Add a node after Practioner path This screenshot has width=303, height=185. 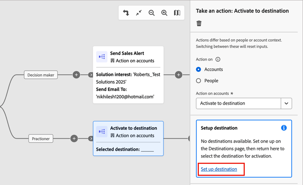click(74, 139)
